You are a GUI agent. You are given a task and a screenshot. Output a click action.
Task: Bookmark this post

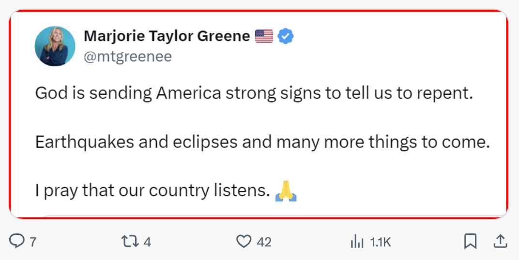[471, 242]
